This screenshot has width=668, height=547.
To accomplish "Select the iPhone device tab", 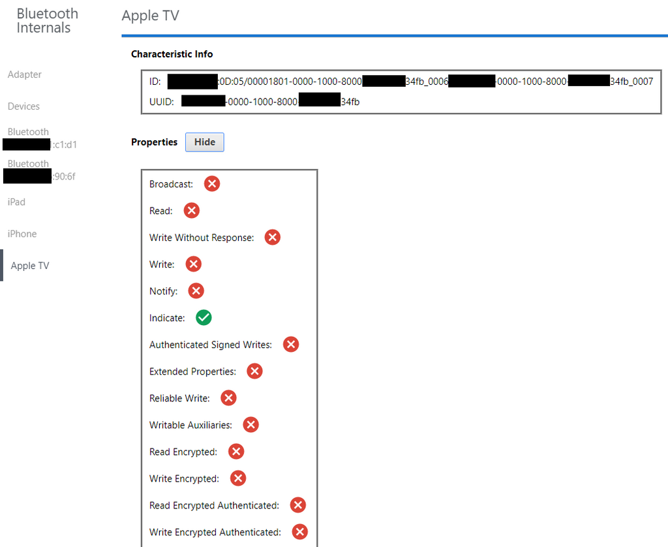I will [x=22, y=234].
